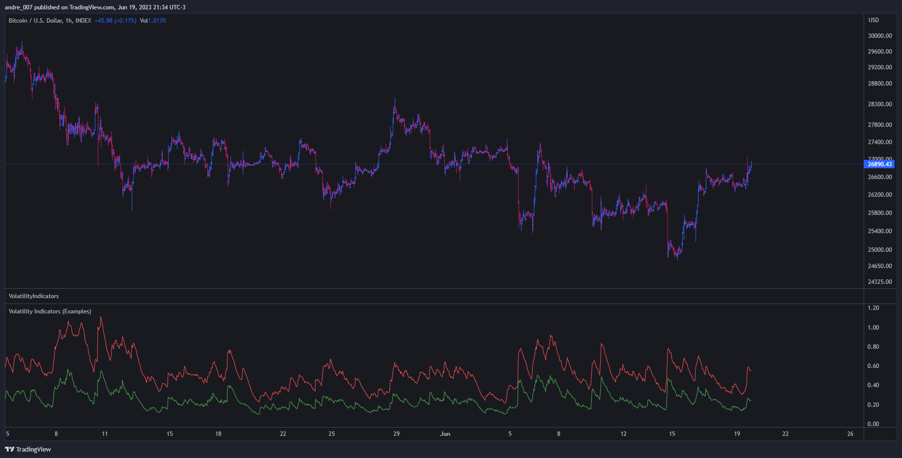Click the 26600.00 price axis label
Screen dimensions: 902x458
coord(880,177)
